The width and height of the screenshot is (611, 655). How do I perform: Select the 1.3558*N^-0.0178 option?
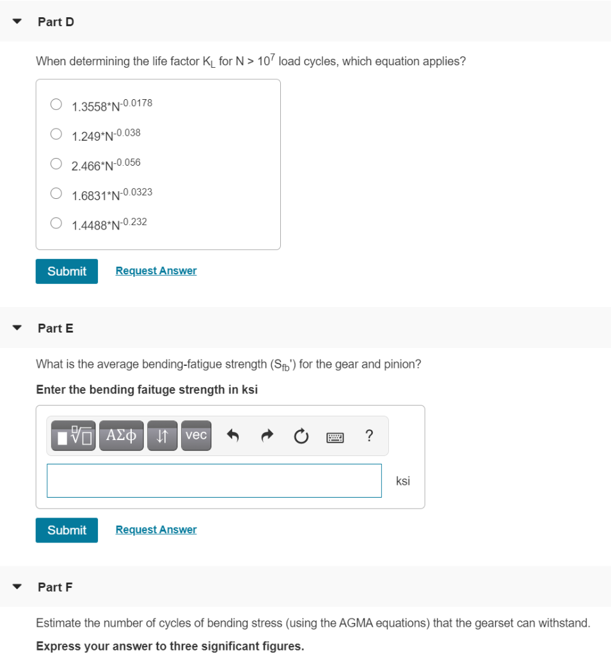point(56,104)
